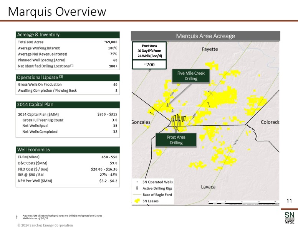Select Gross Wells On Production label
Image resolution: width=298 pixels, height=230 pixels.
(x=40, y=84)
